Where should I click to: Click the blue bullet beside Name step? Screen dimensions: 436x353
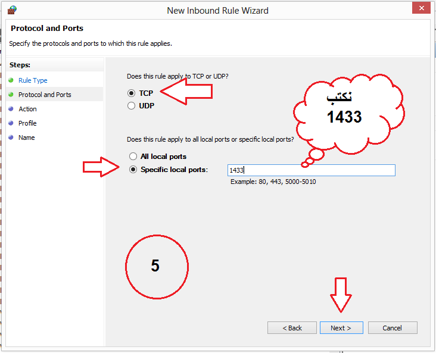[11, 138]
